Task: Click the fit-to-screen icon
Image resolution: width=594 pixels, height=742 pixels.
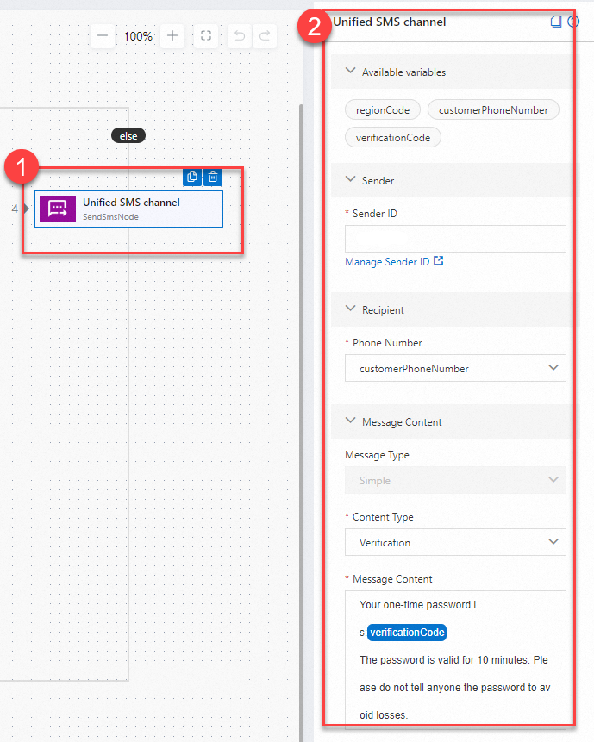Action: [206, 36]
